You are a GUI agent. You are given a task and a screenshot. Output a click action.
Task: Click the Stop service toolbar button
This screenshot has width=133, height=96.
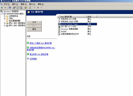tap(38, 8)
